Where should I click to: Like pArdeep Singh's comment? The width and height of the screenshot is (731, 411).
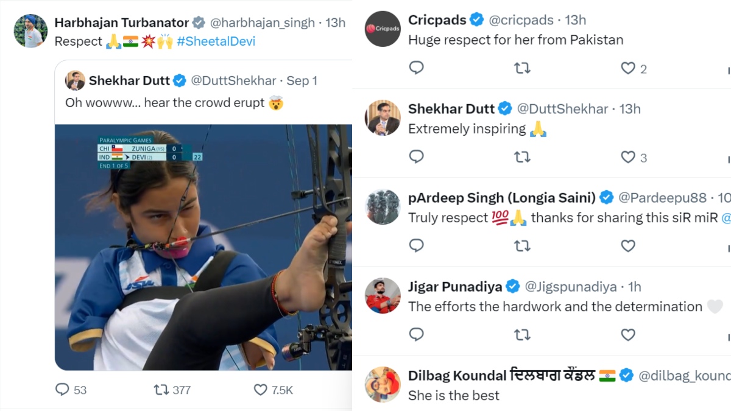tap(628, 245)
